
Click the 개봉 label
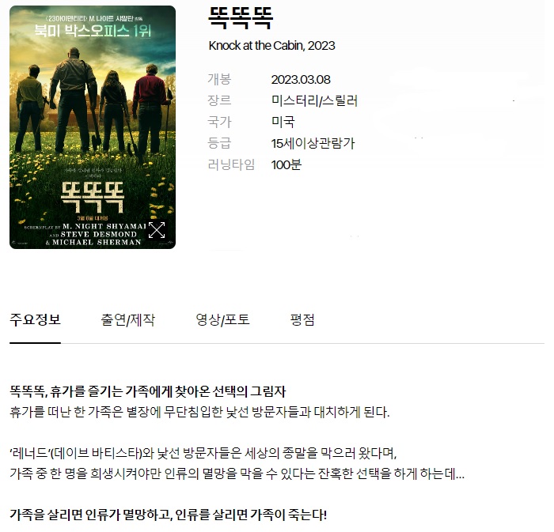click(219, 79)
